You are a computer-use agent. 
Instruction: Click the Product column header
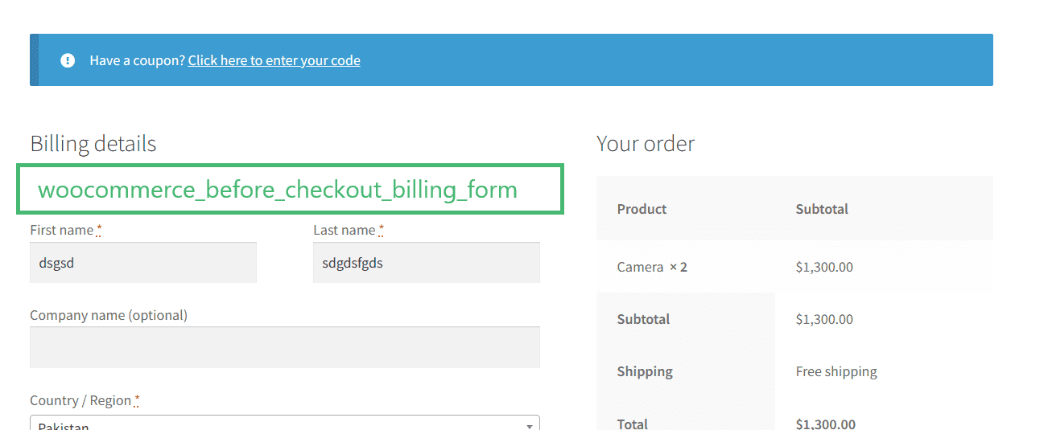[642, 209]
